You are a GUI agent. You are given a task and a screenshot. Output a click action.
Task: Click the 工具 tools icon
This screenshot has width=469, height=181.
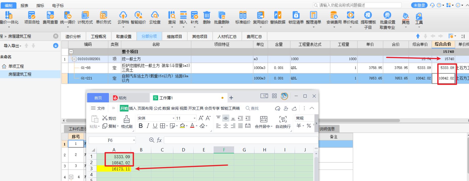(419, 18)
